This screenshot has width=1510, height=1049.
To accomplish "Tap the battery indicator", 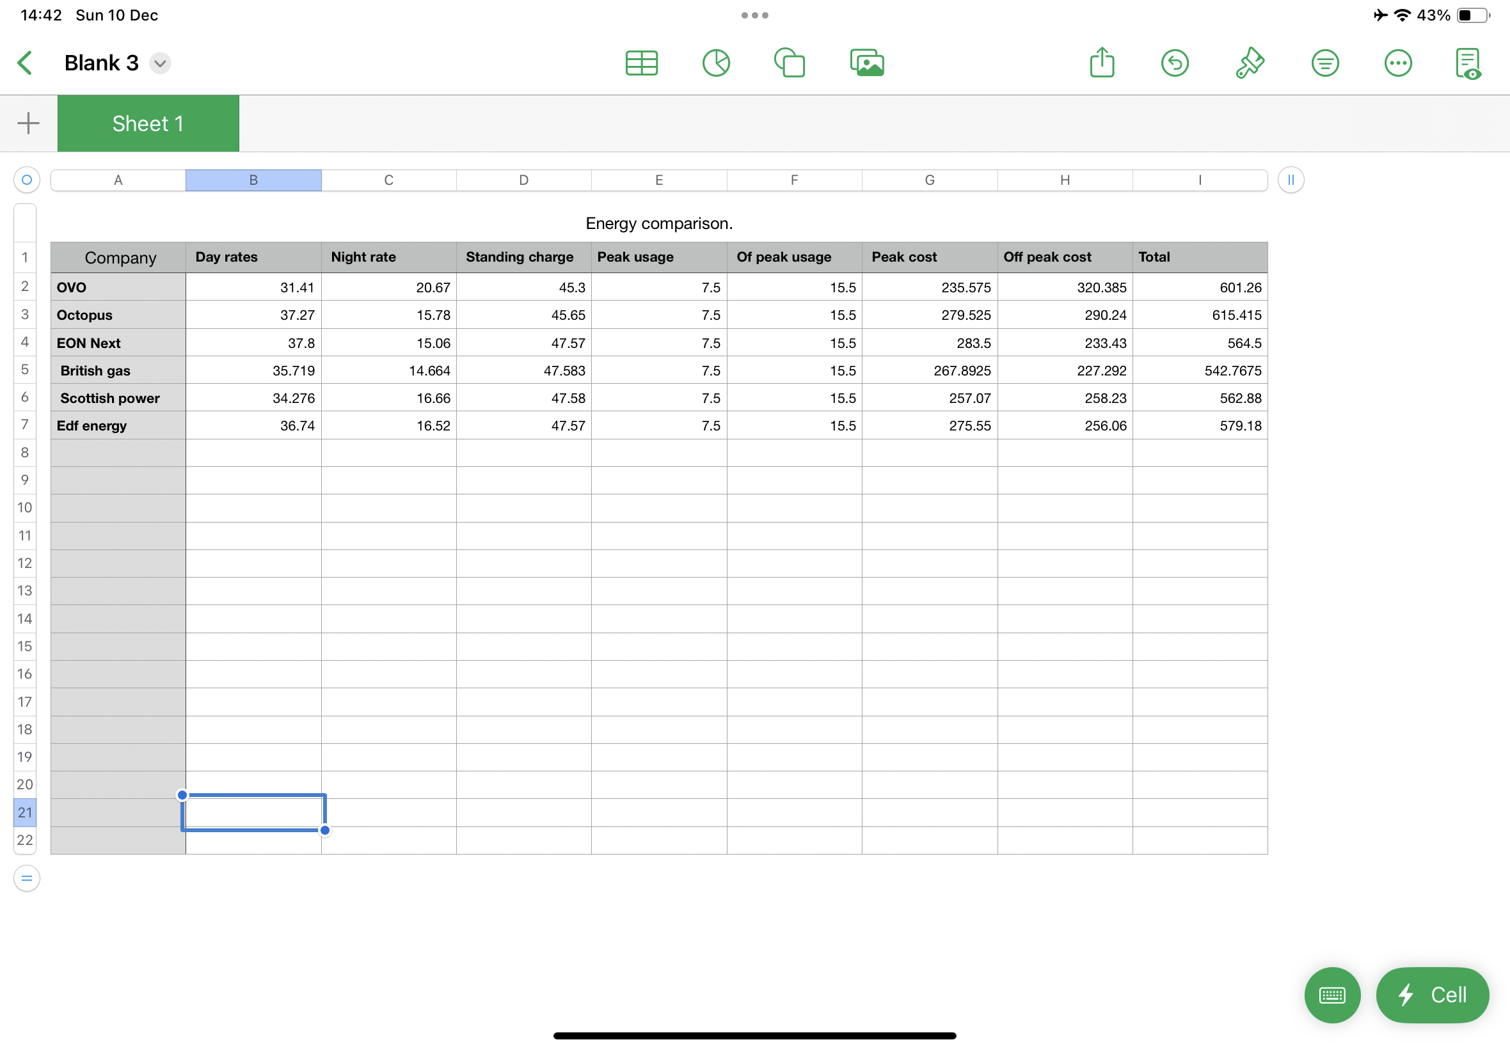I will click(x=1472, y=15).
